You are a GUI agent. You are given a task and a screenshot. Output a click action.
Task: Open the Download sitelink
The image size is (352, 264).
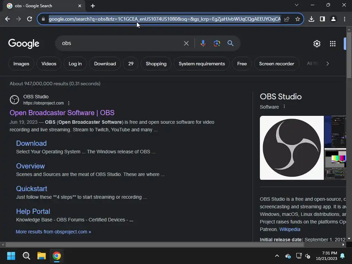31,143
